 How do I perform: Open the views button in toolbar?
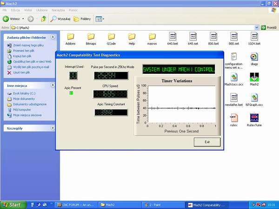pyautogui.click(x=99, y=19)
